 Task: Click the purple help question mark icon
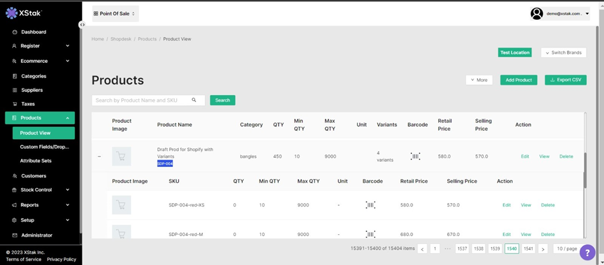[587, 252]
